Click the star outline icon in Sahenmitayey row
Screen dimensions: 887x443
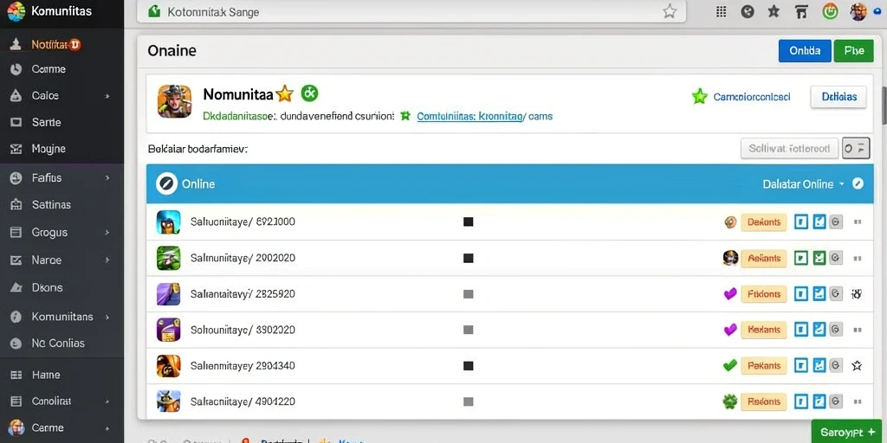tap(857, 366)
